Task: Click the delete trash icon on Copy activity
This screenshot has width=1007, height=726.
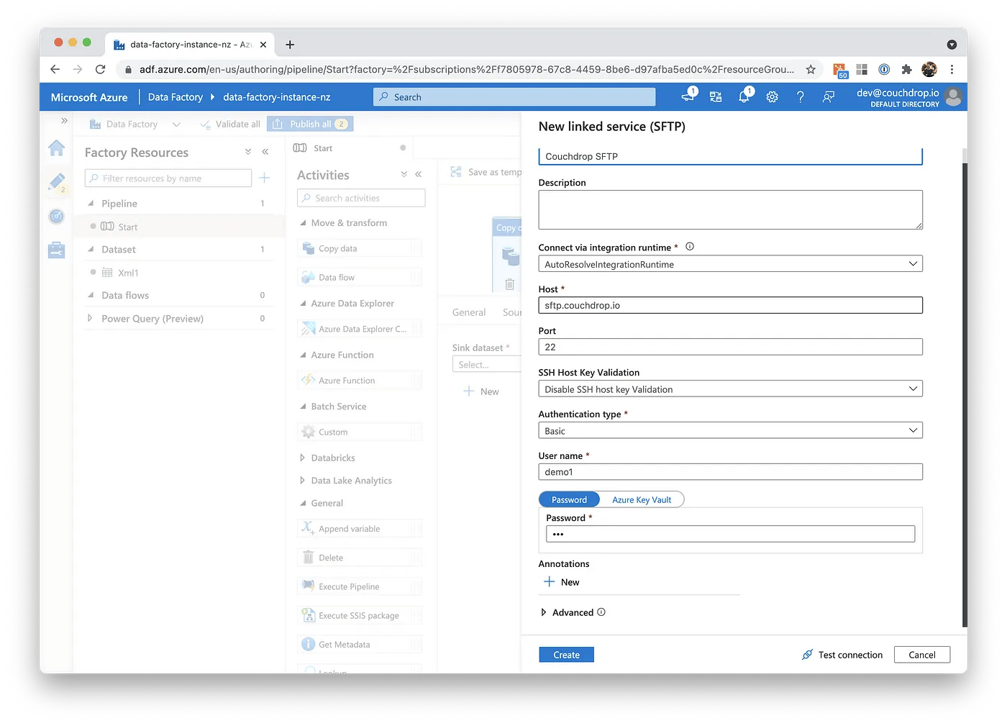Action: pyautogui.click(x=509, y=284)
